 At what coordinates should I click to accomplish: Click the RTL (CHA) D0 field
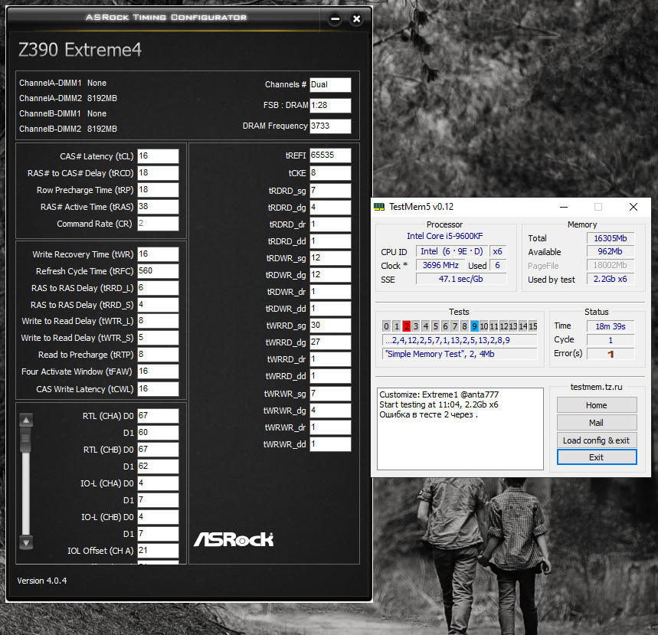coord(159,415)
